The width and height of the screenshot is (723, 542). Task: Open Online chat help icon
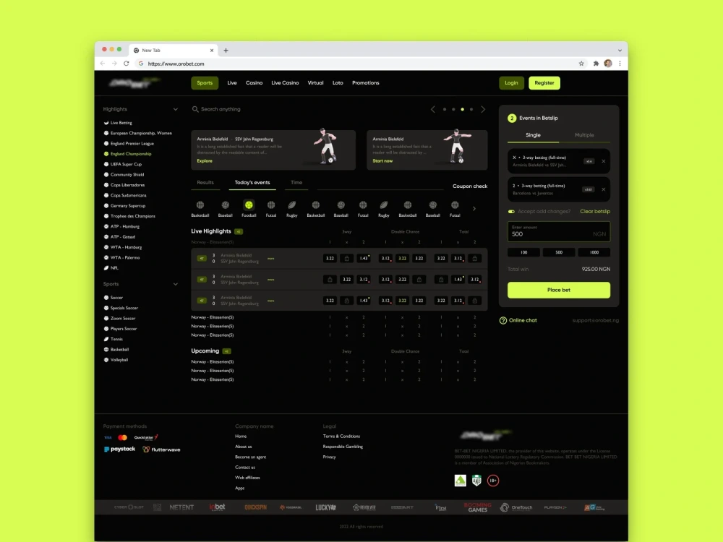[x=503, y=320]
